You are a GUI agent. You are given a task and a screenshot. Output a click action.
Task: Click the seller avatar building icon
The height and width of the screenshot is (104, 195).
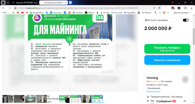pyautogui.click(x=185, y=80)
